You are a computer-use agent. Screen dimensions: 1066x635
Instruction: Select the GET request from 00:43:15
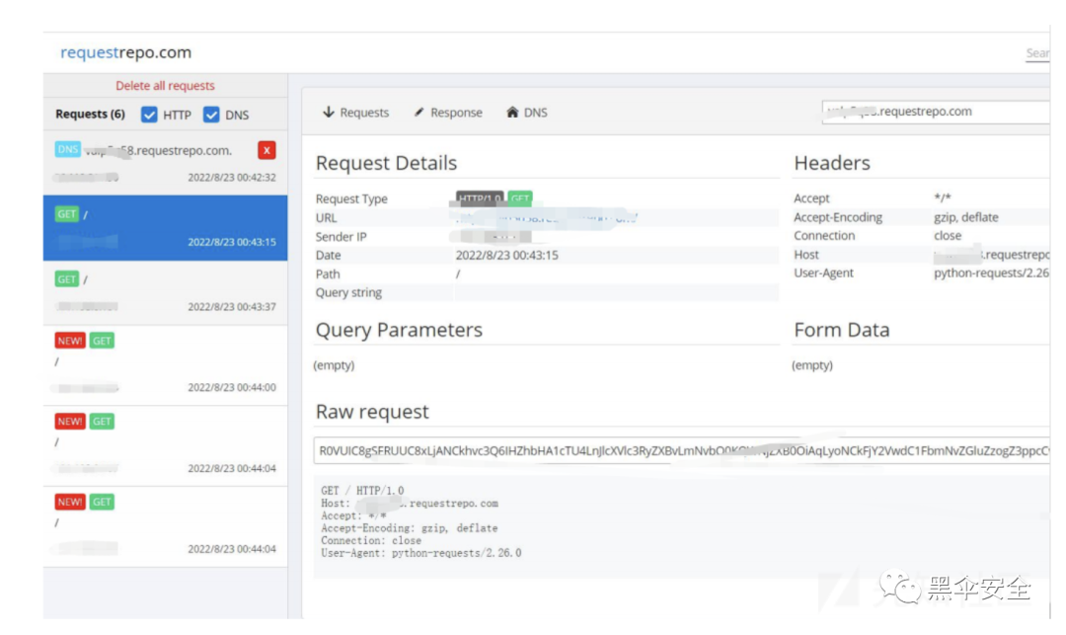tap(165, 228)
